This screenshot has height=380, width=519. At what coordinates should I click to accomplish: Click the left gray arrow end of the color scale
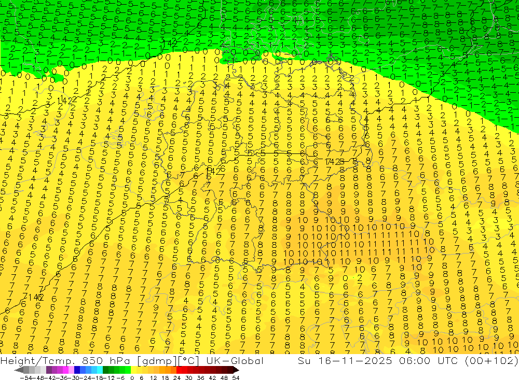point(19,370)
